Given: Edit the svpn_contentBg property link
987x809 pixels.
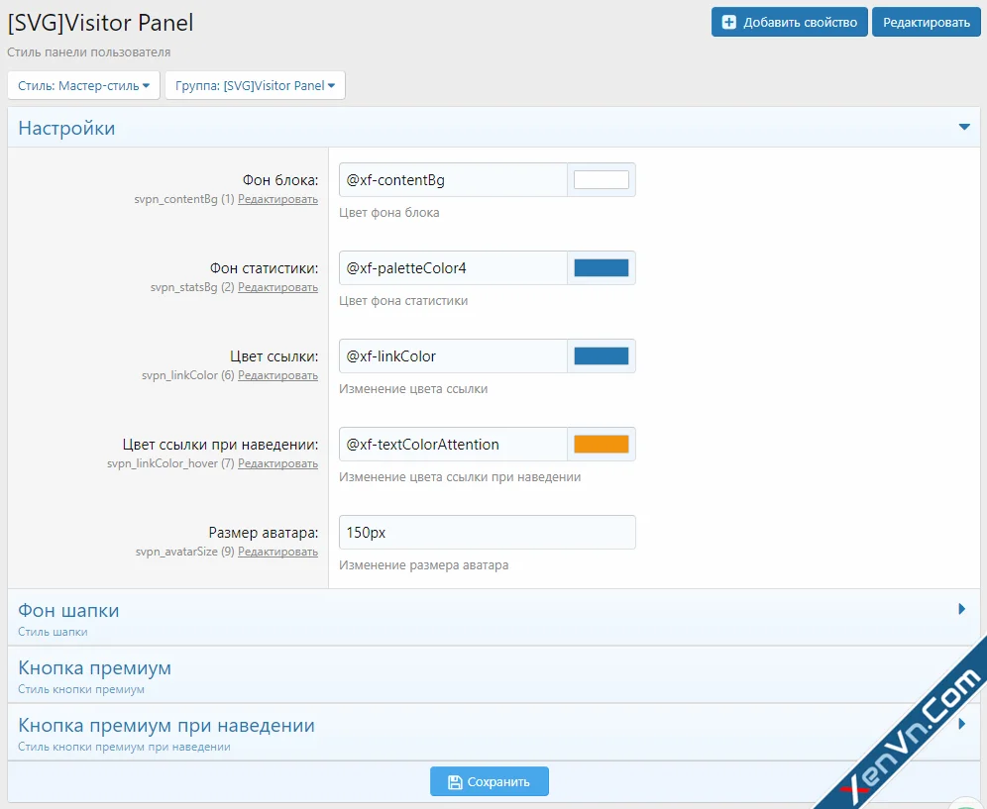Looking at the screenshot, I should tap(277, 199).
